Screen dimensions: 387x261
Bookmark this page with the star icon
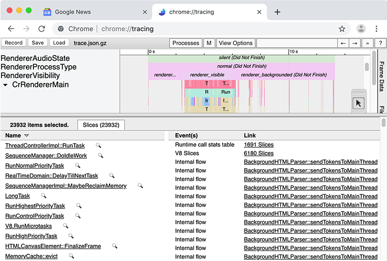point(342,29)
